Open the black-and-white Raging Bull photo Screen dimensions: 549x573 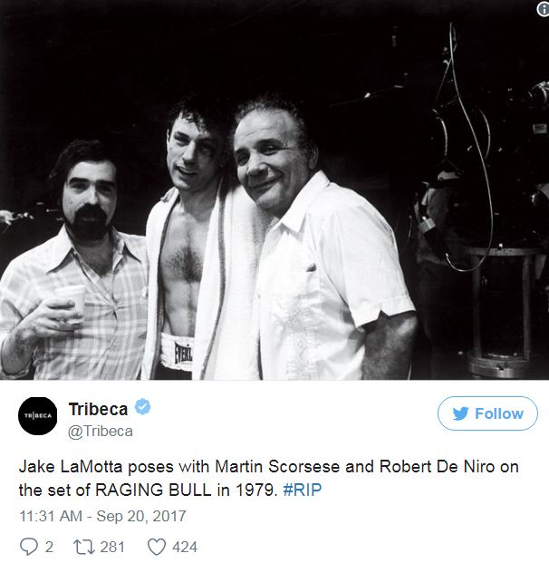(274, 190)
